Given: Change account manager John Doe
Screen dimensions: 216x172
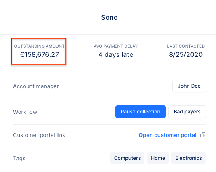Looking at the screenshot, I should tap(189, 86).
